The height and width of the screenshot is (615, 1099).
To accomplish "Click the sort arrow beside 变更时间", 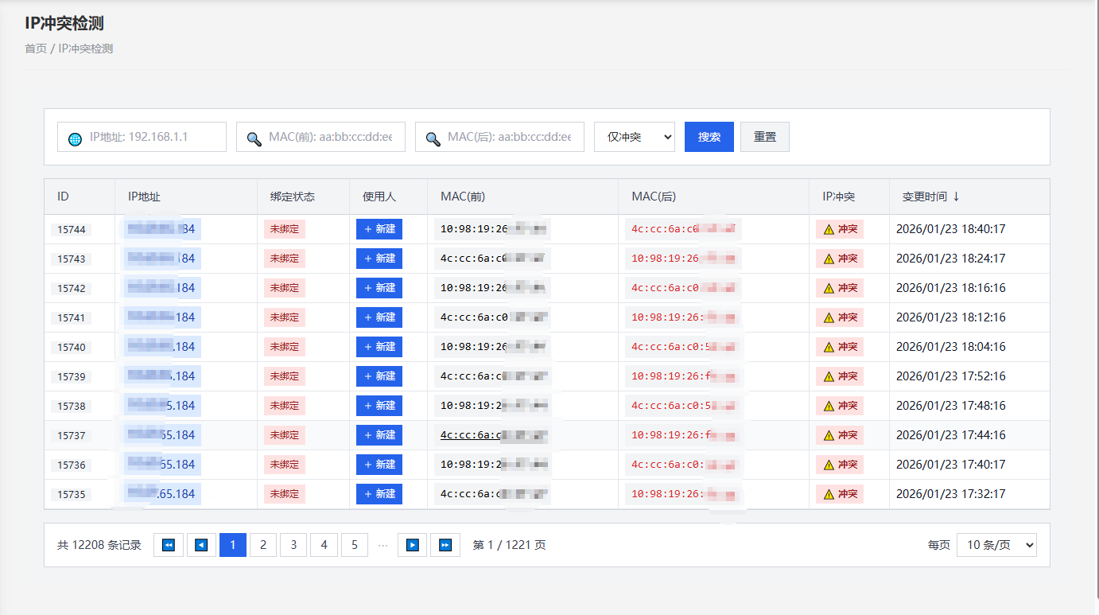I will 956,197.
